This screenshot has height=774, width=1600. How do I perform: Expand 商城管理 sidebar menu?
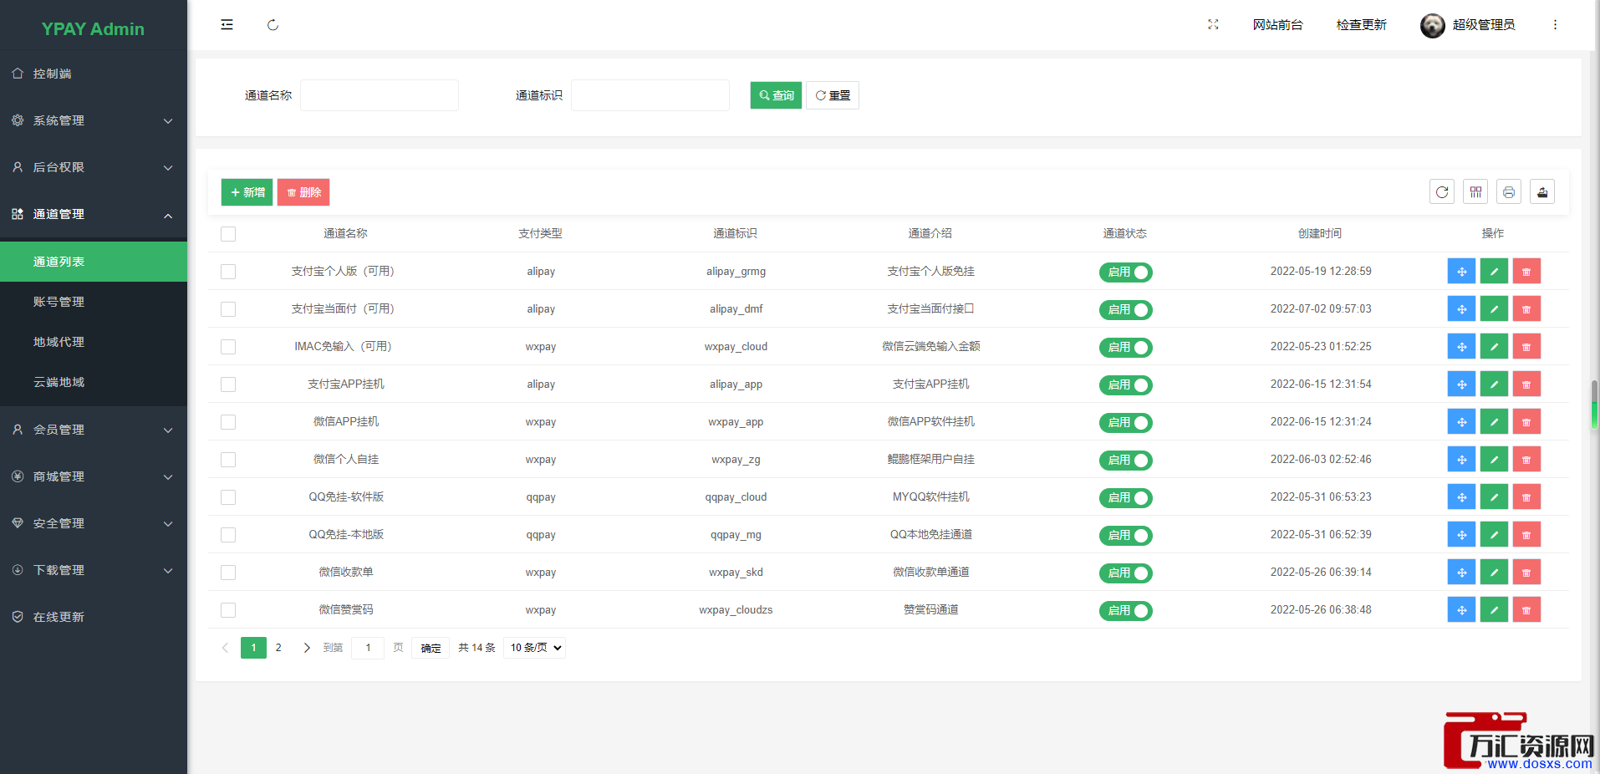point(94,476)
